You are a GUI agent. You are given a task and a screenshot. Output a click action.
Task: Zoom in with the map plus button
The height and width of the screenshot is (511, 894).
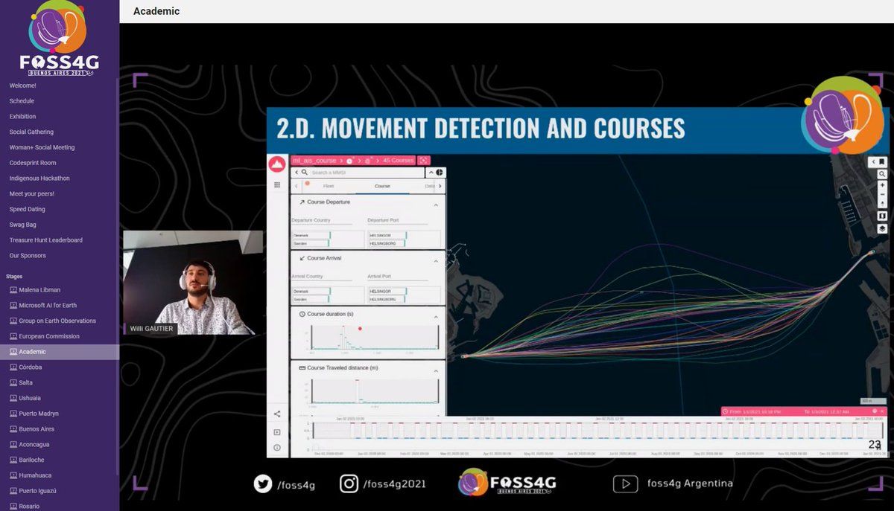882,185
